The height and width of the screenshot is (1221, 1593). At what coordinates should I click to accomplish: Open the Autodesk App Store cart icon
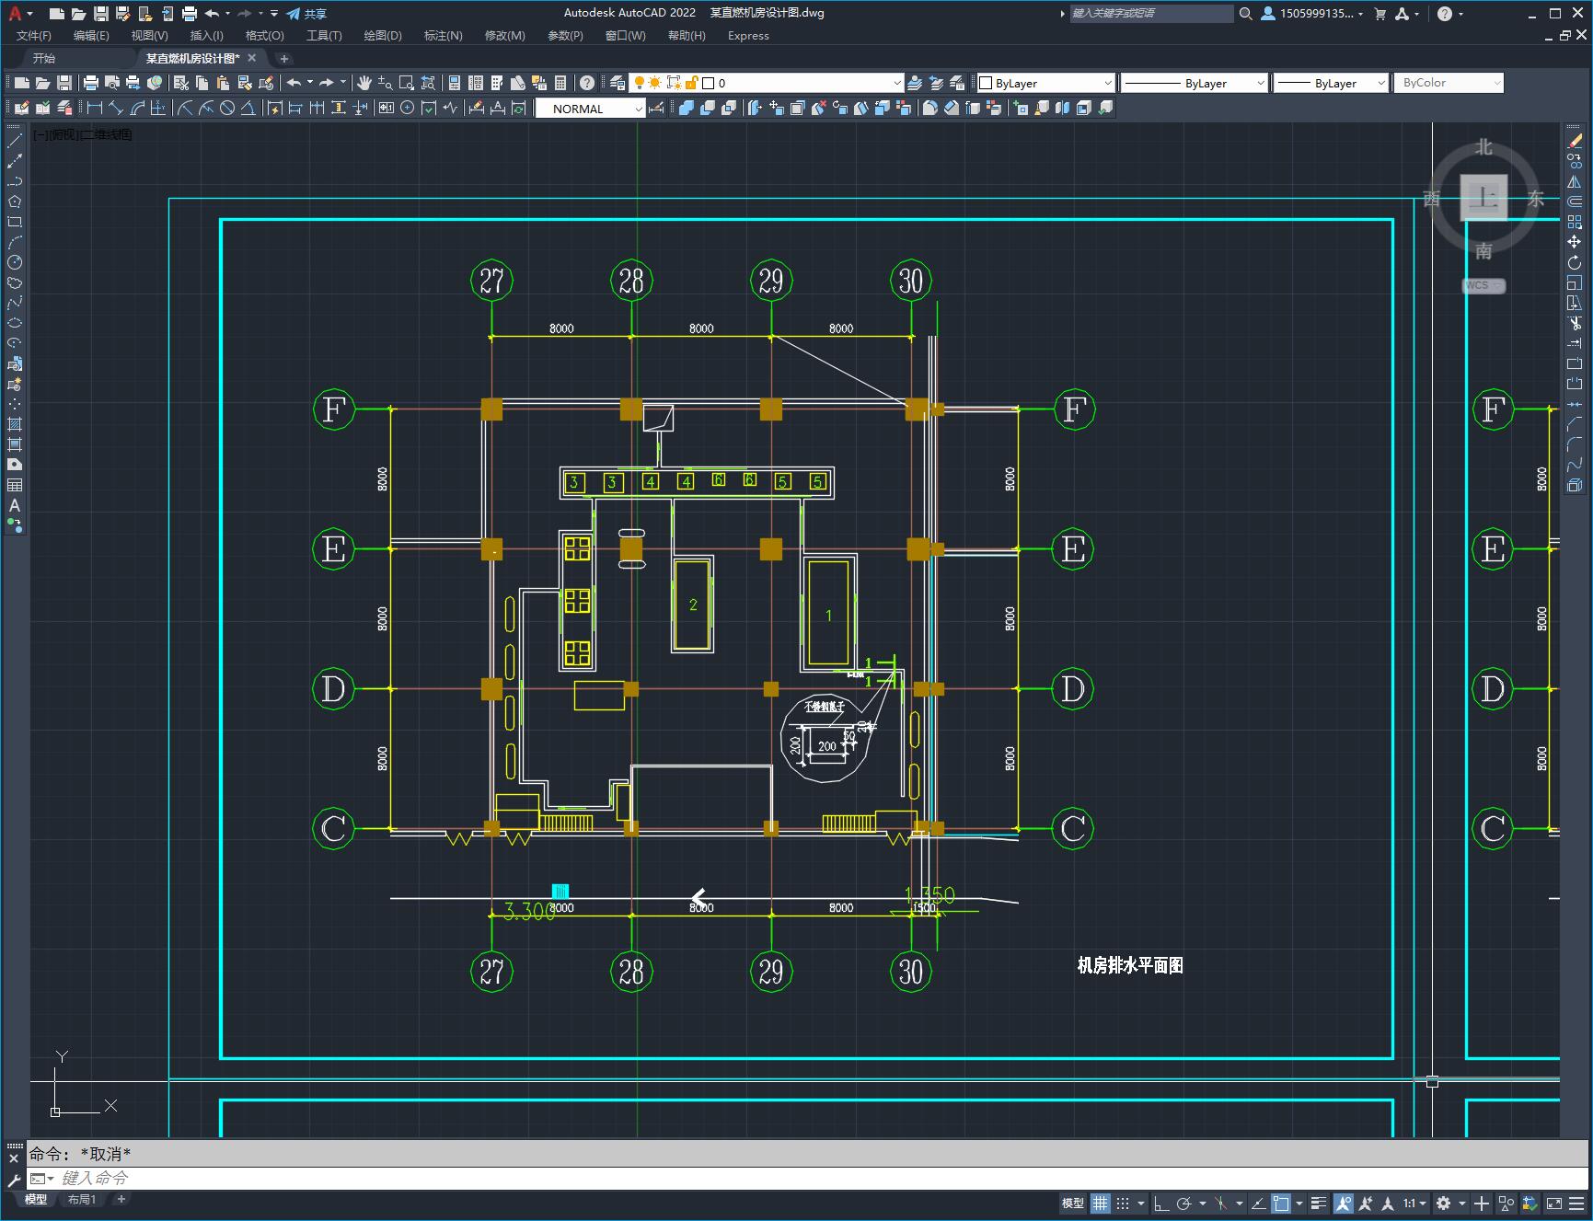click(x=1379, y=14)
